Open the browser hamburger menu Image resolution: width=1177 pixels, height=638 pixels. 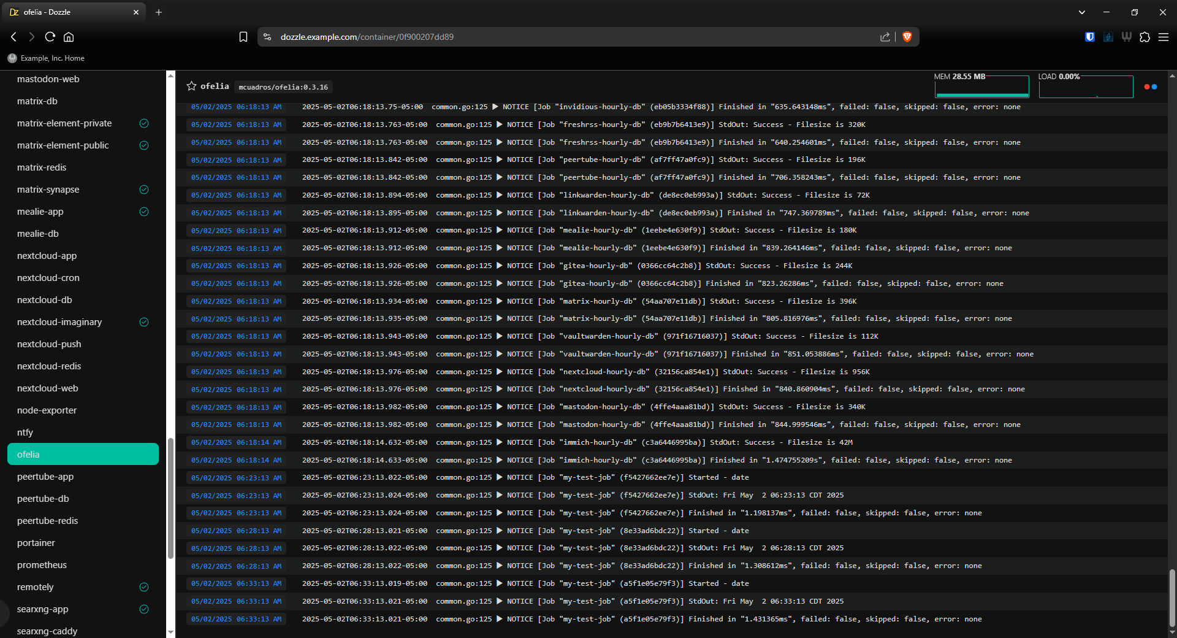pyautogui.click(x=1163, y=37)
